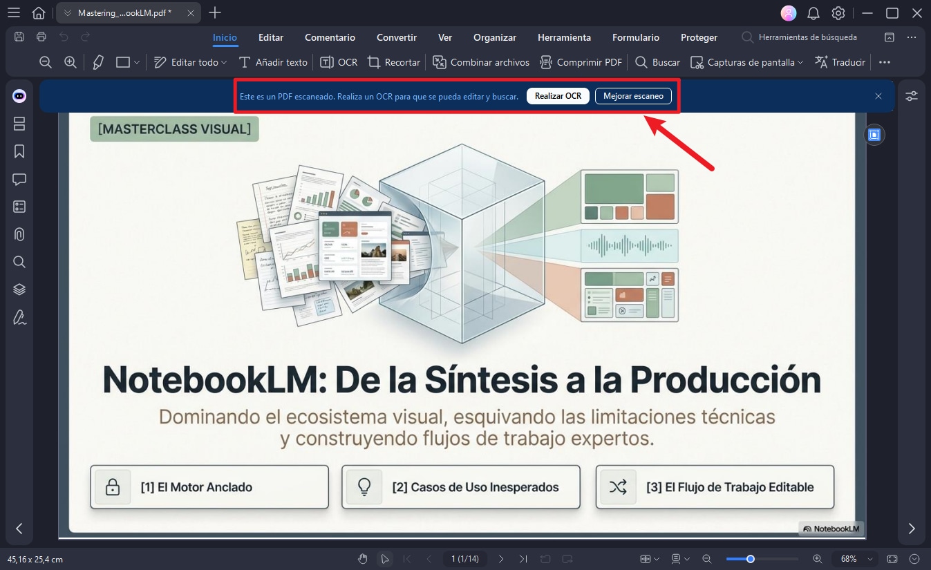Screen dimensions: 931x570
Task: Click Comprimir PDF
Action: (x=581, y=62)
